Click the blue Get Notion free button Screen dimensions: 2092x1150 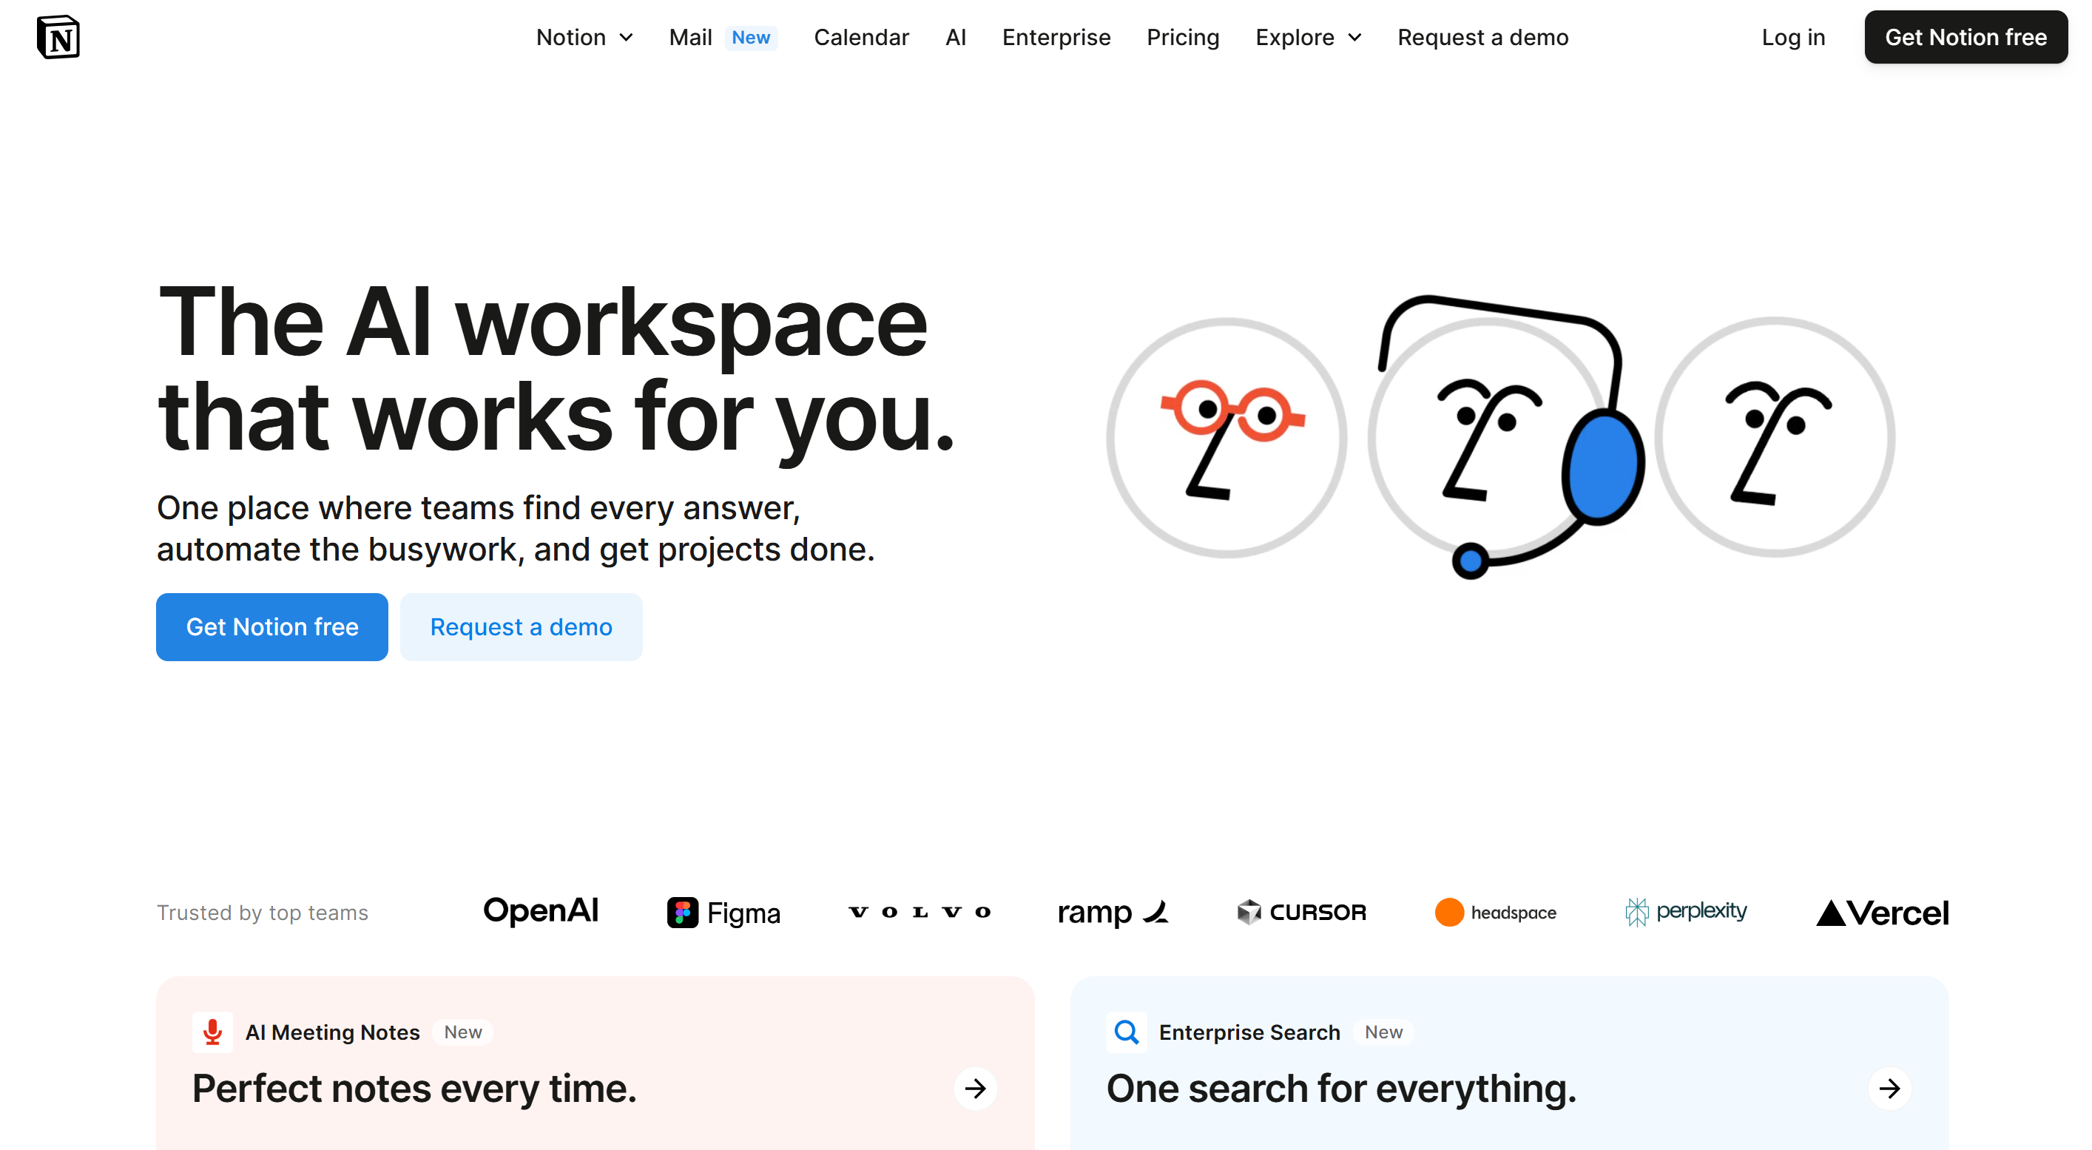272,627
